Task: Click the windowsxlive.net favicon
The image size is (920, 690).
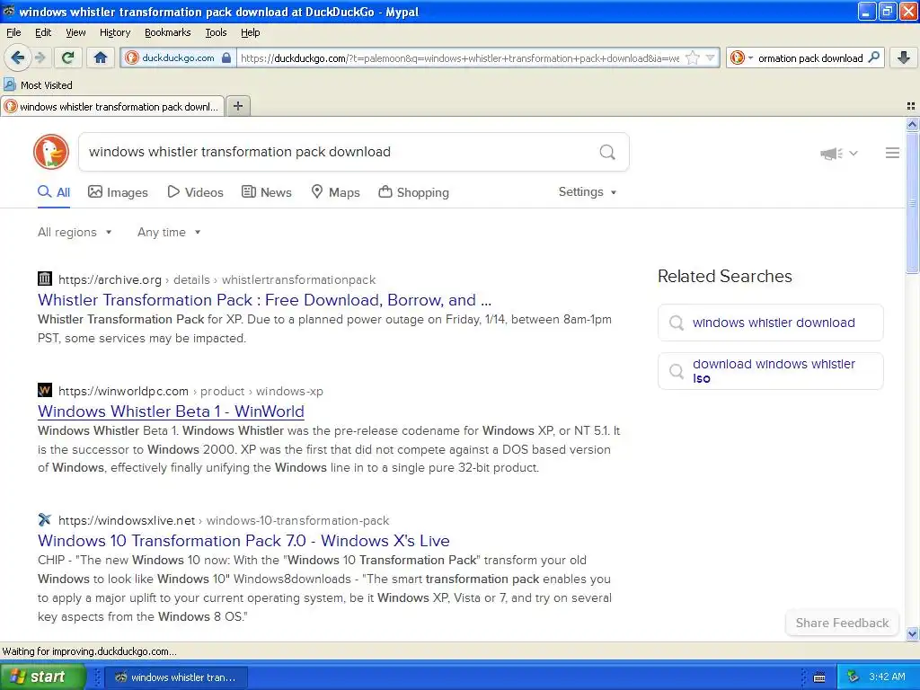Action: 45,519
